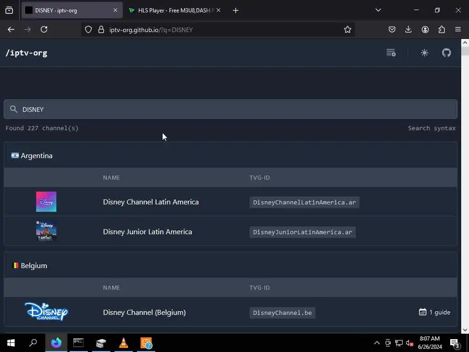Click the tracking protection shield icon
The image size is (469, 352).
[x=88, y=30]
